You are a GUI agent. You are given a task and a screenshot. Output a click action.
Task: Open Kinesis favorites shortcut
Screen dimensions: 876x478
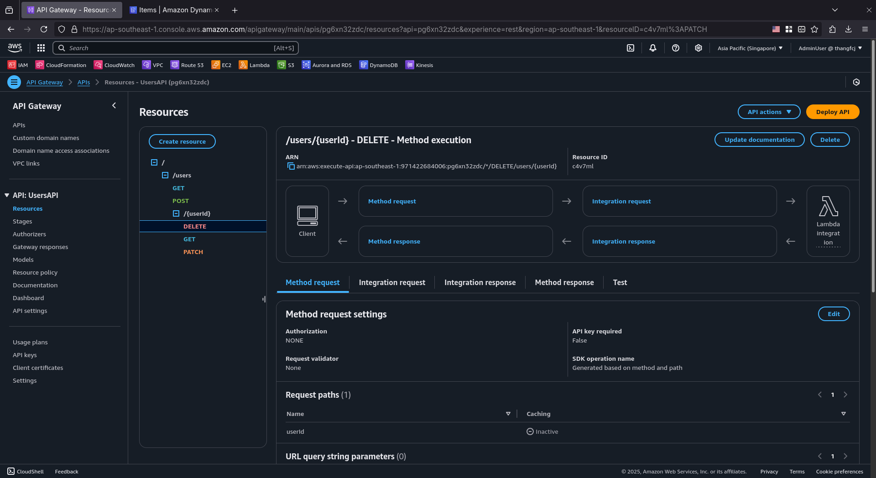click(x=419, y=65)
